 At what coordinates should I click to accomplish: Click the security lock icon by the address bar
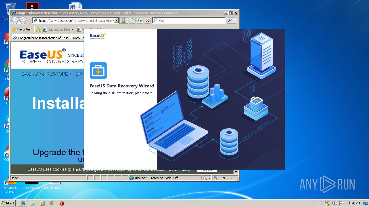coord(123,20)
